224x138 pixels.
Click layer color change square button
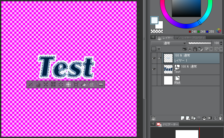[x=154, y=49]
